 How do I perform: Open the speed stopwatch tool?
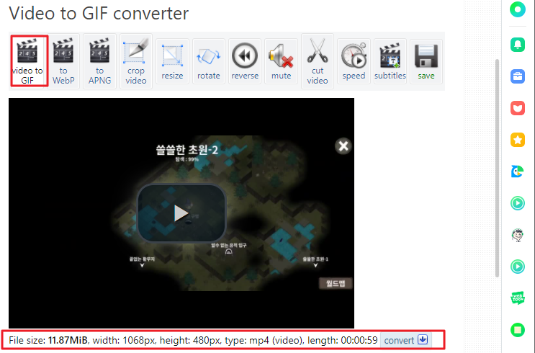click(x=354, y=61)
